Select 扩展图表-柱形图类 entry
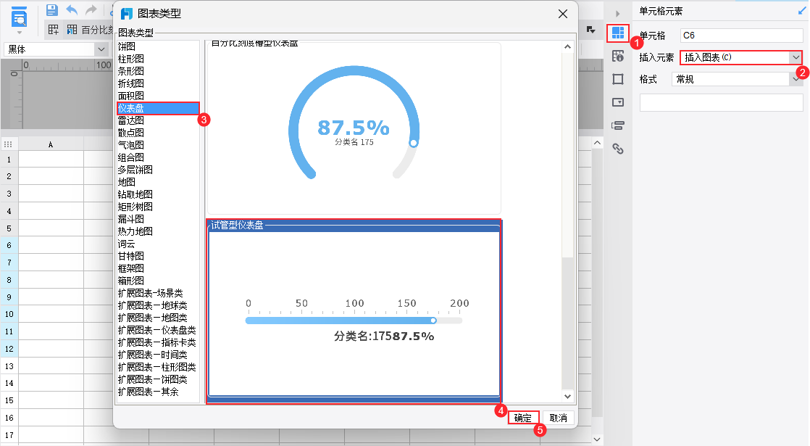The height and width of the screenshot is (446, 810). [x=156, y=368]
